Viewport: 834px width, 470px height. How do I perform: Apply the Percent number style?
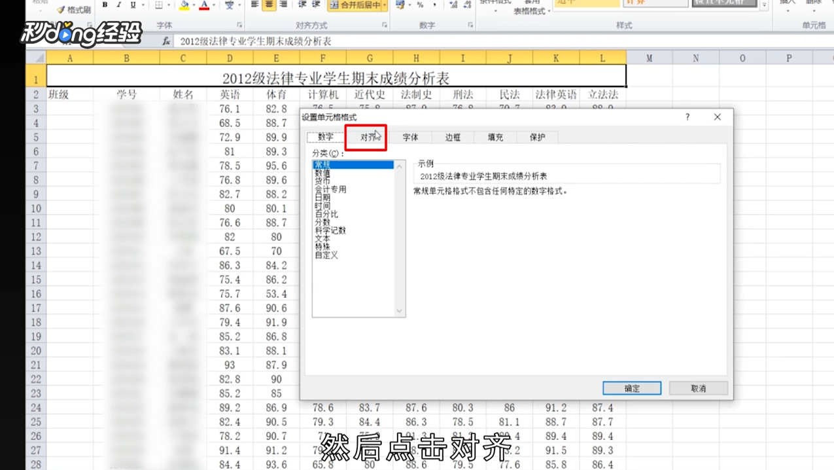[x=419, y=5]
